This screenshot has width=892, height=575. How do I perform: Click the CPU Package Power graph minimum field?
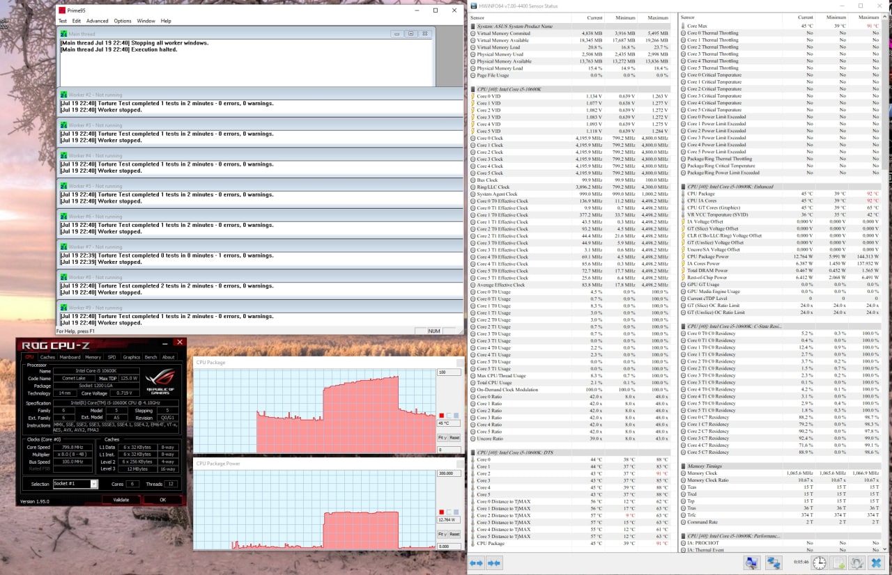(449, 546)
